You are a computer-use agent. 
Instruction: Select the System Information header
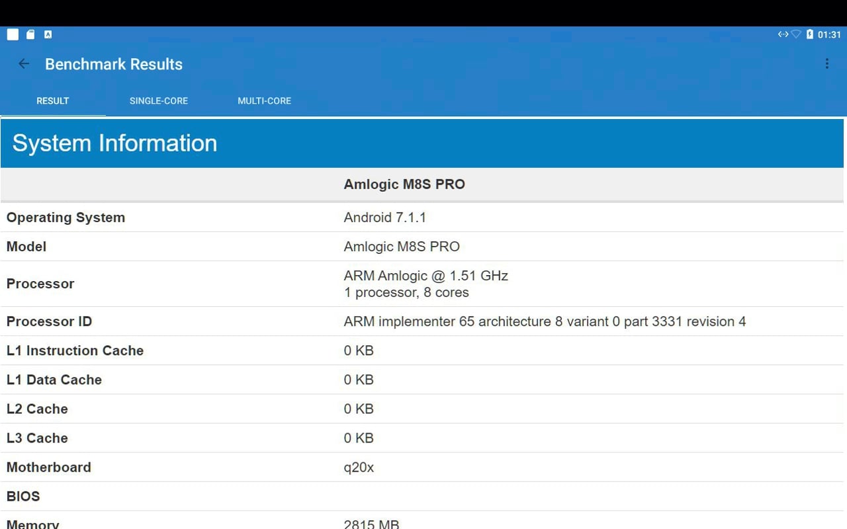click(114, 143)
